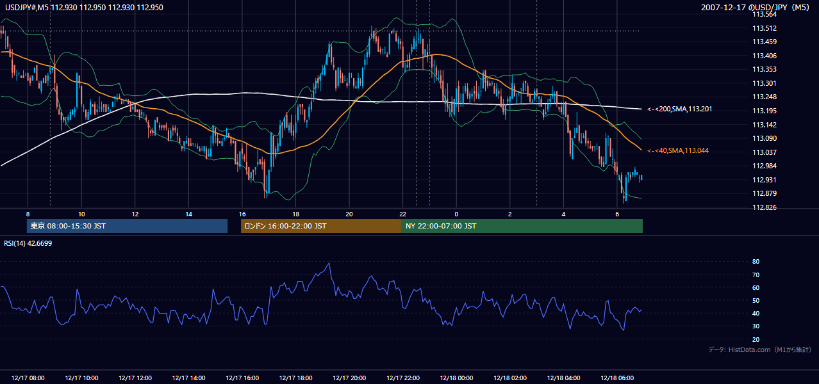Click the 200 SMA 113.201 label
The image size is (819, 384).
pyautogui.click(x=679, y=109)
